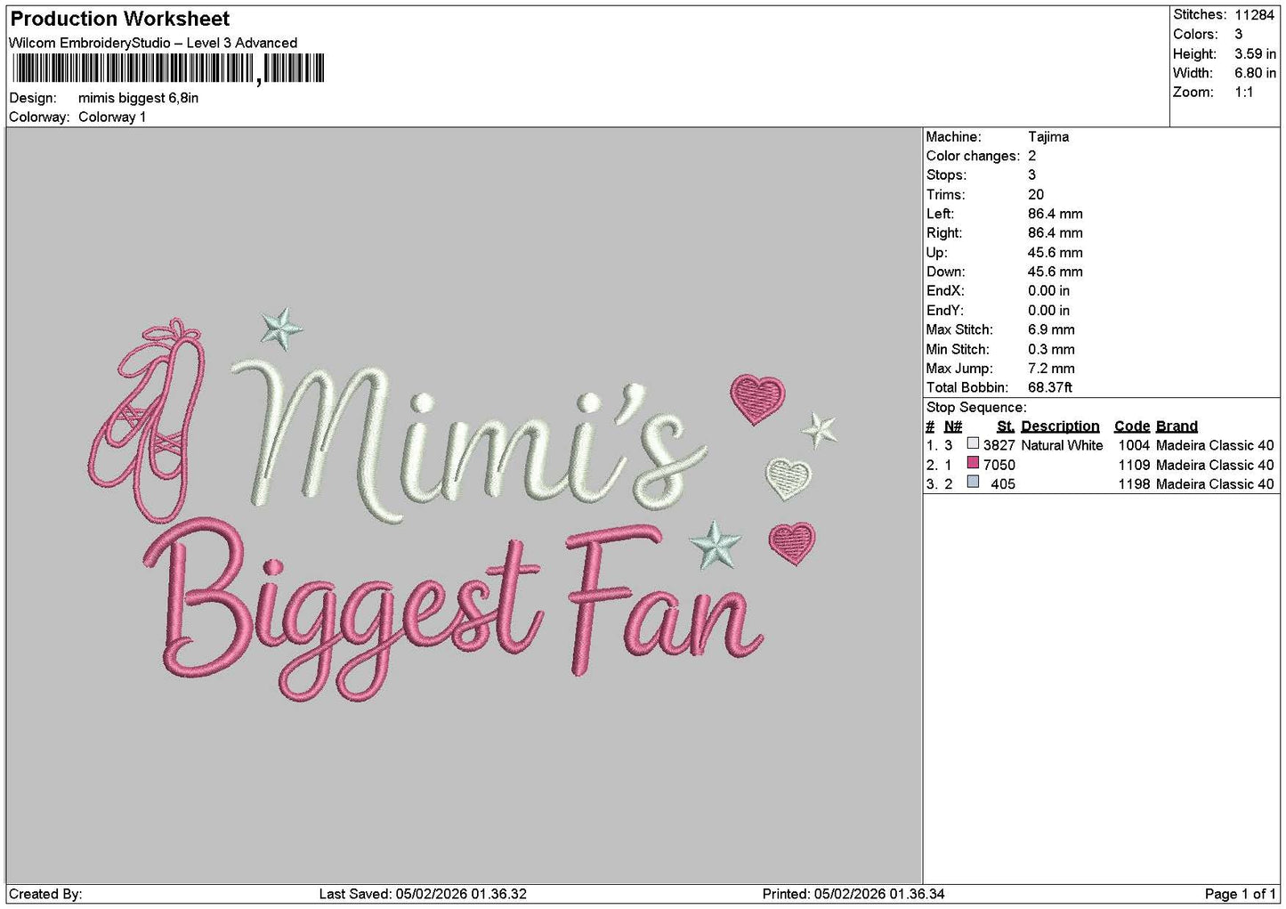Click the pink heart beside Mimi's

pos(757,398)
